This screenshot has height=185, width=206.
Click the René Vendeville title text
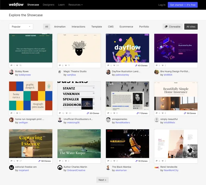pos(169,167)
